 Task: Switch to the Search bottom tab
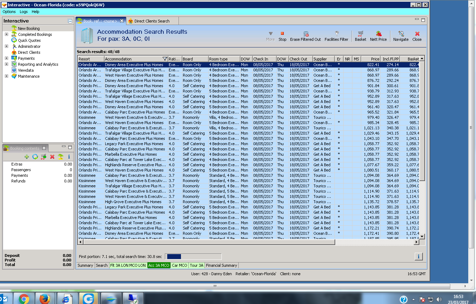102,265
